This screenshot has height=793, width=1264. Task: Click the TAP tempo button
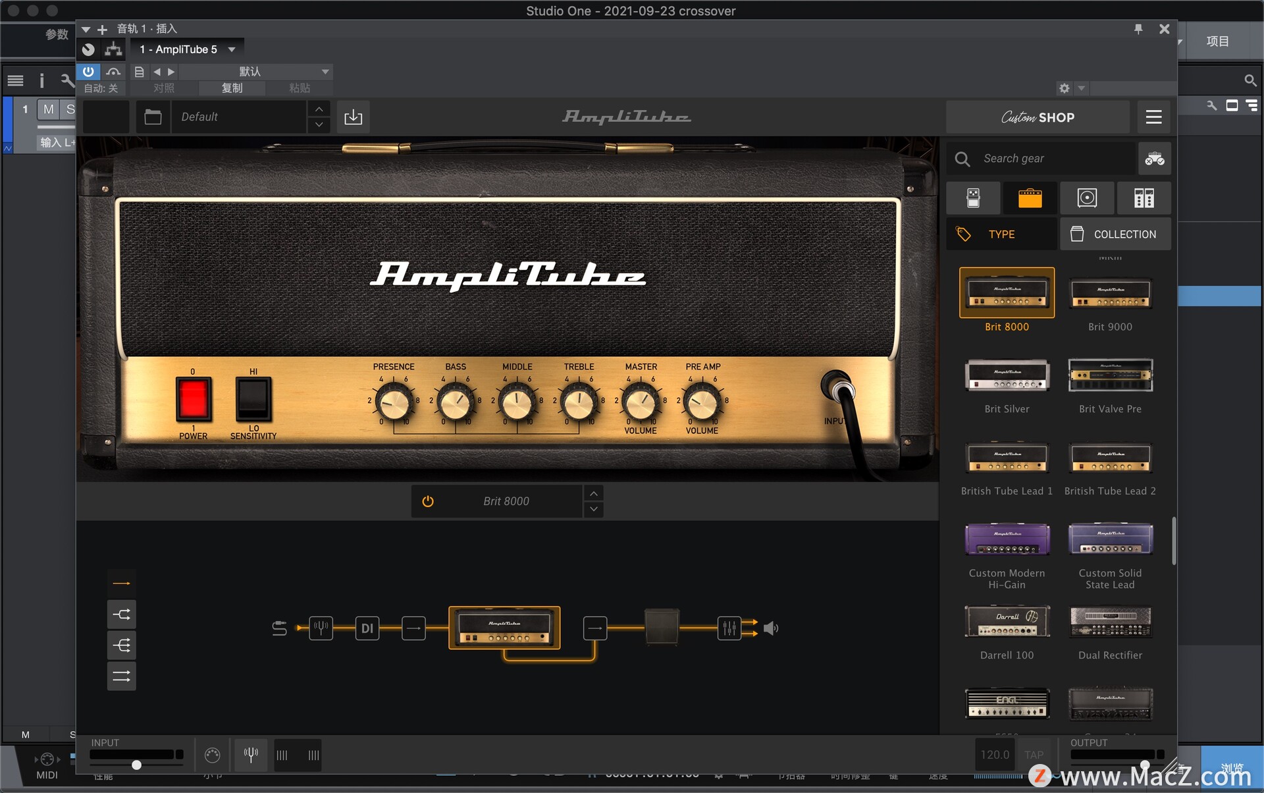(x=1034, y=755)
